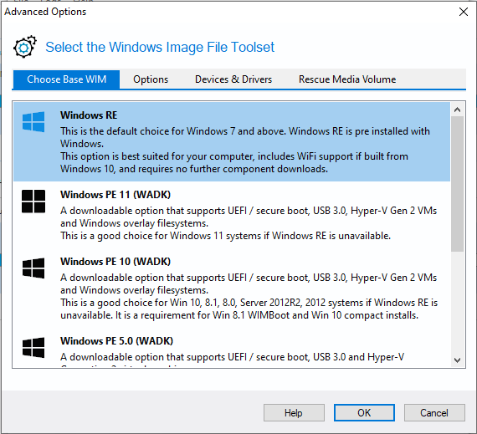Close the Advanced Options dialog

pyautogui.click(x=464, y=12)
